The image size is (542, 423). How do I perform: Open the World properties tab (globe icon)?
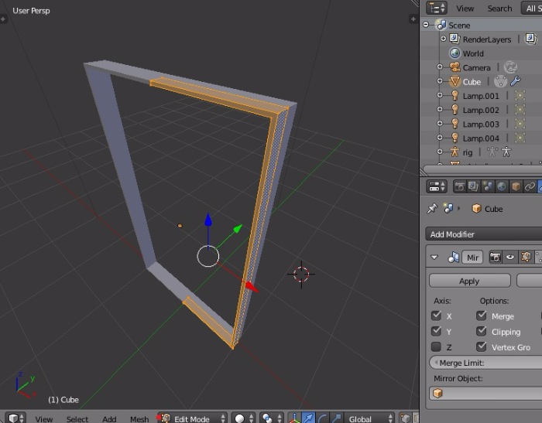502,187
